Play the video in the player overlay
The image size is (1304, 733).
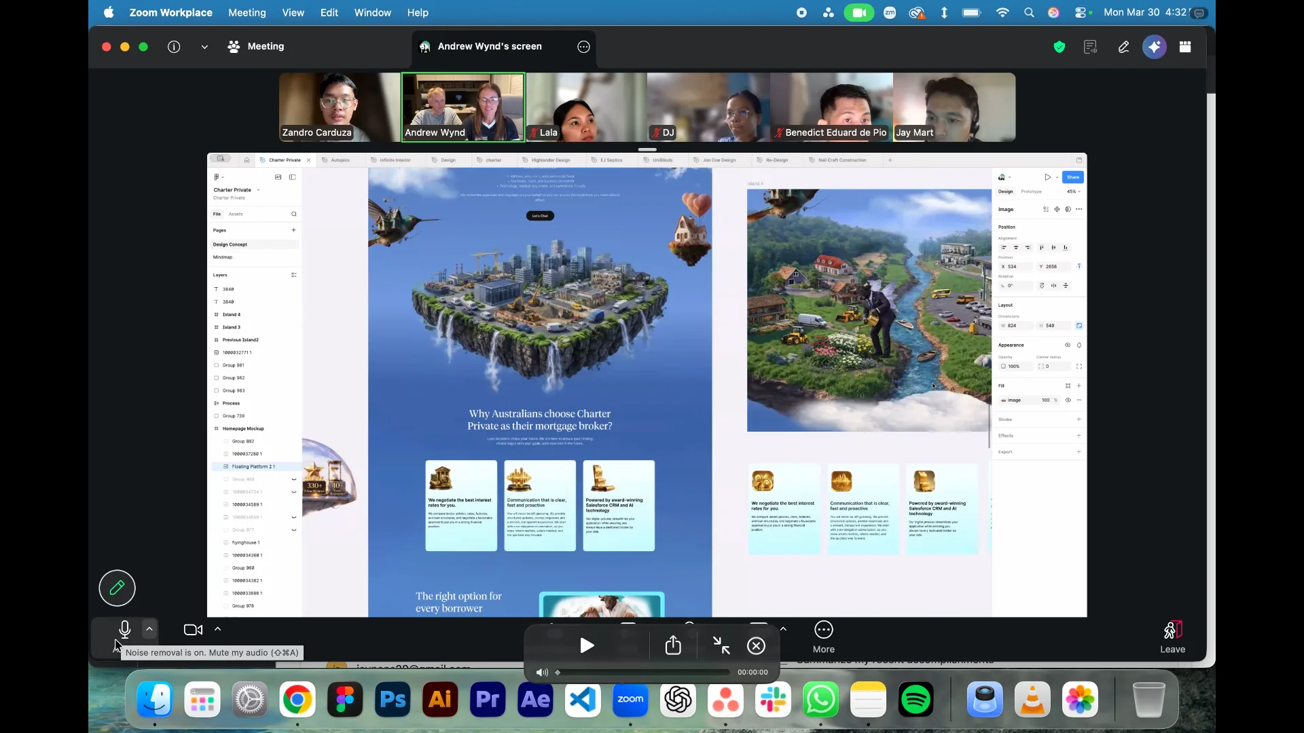(587, 645)
